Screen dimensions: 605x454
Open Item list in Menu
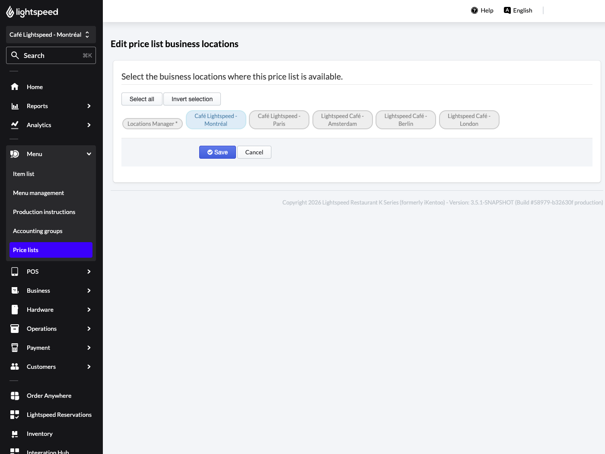pos(51,174)
